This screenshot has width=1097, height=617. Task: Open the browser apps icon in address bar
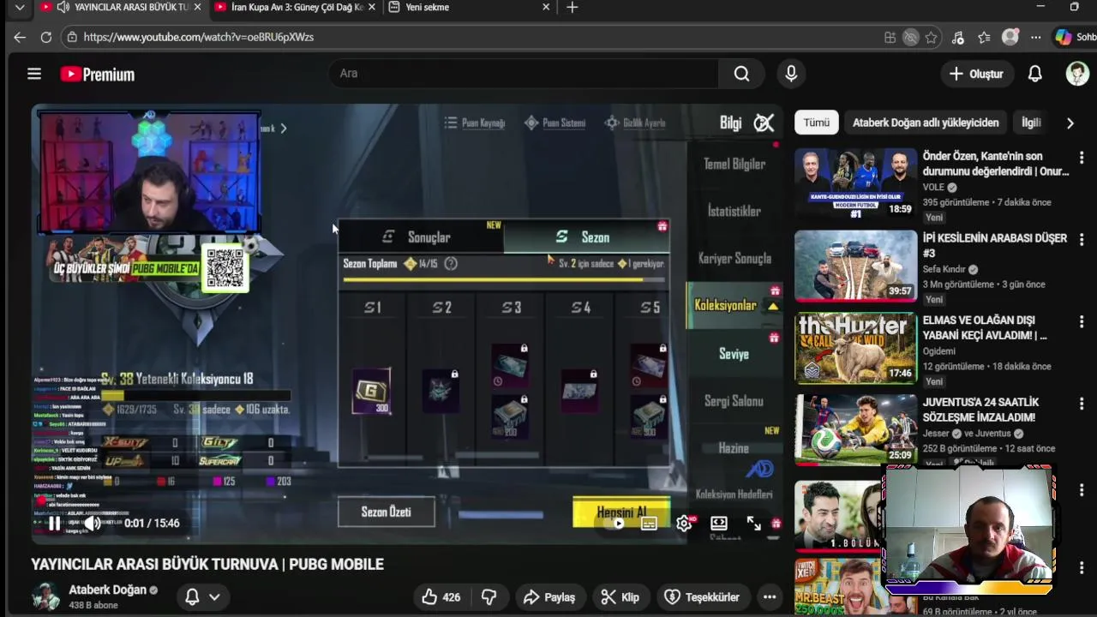click(890, 37)
